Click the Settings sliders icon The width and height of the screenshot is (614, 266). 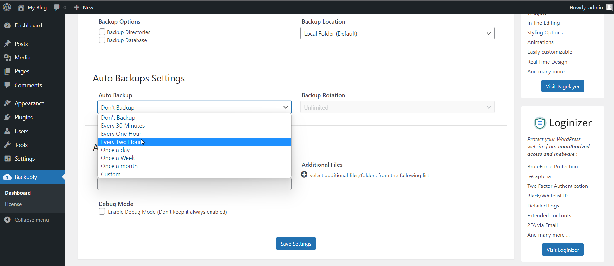7,158
